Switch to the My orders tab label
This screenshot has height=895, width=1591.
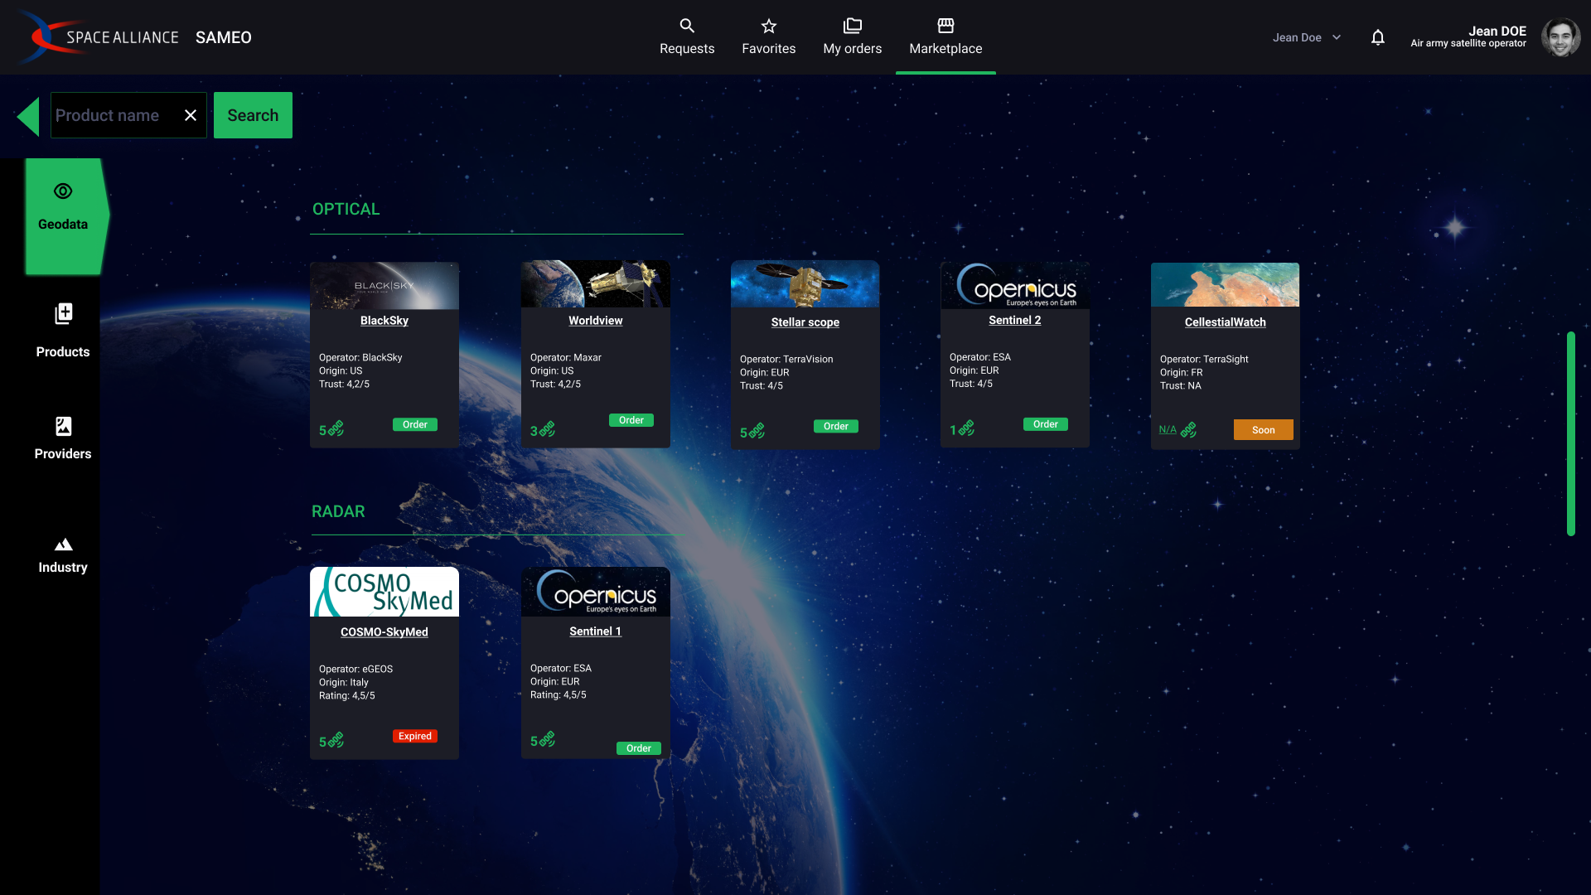coord(853,49)
